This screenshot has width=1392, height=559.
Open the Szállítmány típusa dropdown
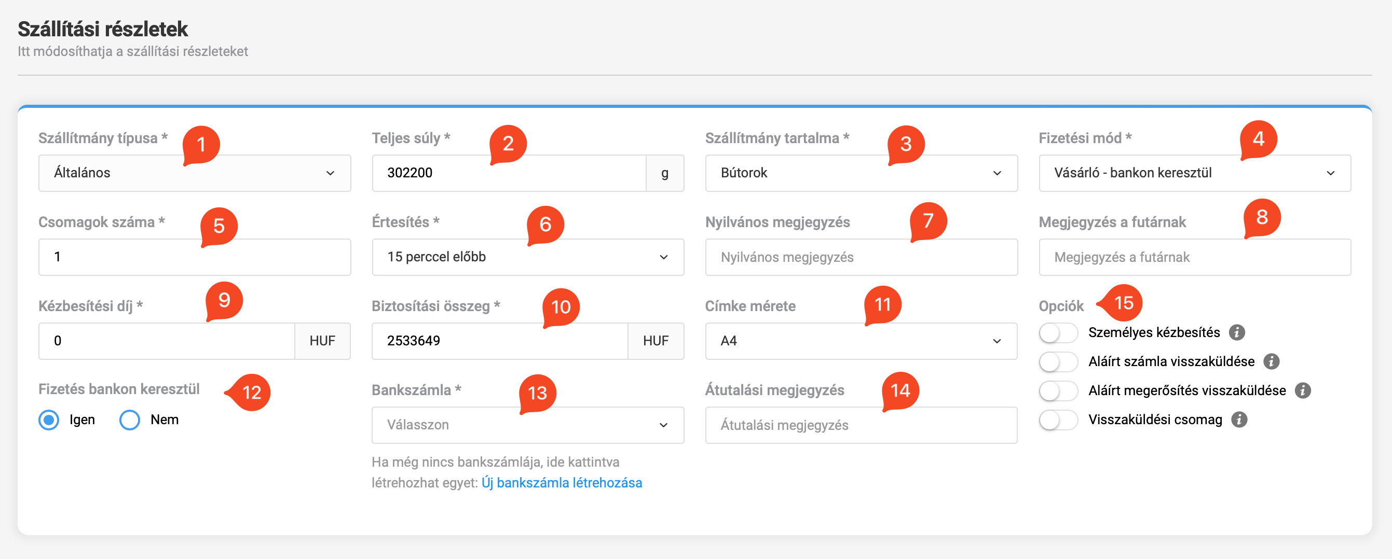coord(195,173)
